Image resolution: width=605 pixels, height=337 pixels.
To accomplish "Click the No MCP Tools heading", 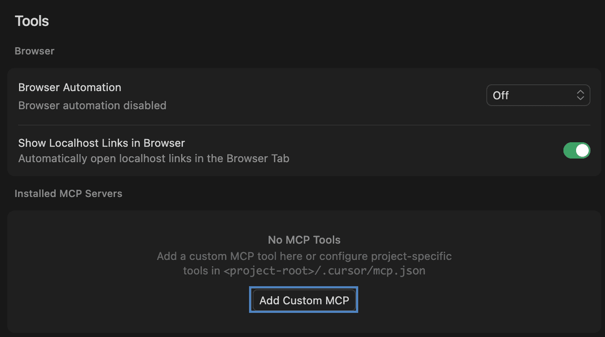I will [304, 239].
